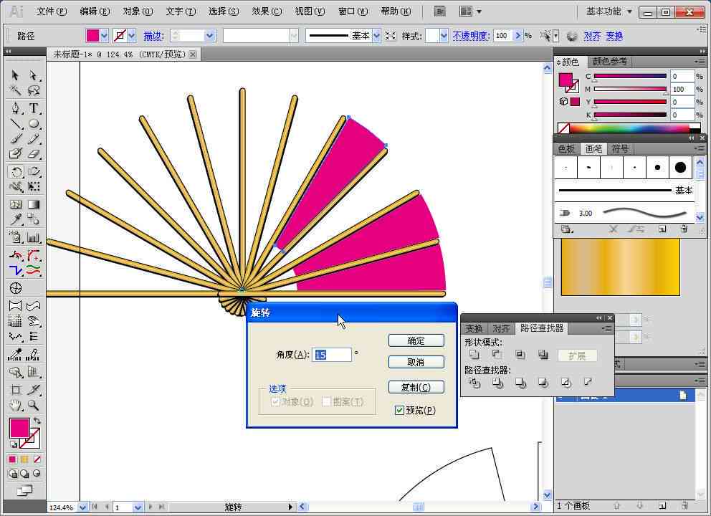Open the 窗口(W) menu
Image resolution: width=711 pixels, height=516 pixels.
click(353, 11)
